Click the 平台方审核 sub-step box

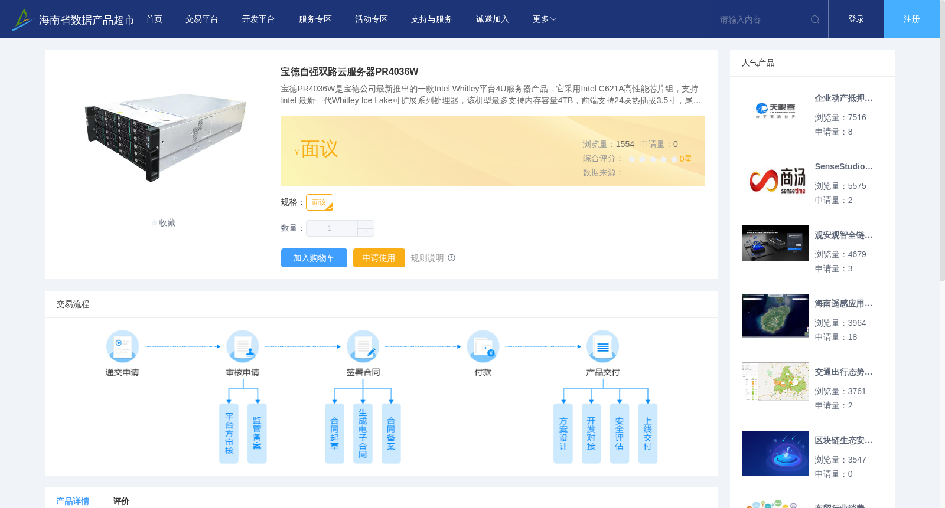[229, 434]
